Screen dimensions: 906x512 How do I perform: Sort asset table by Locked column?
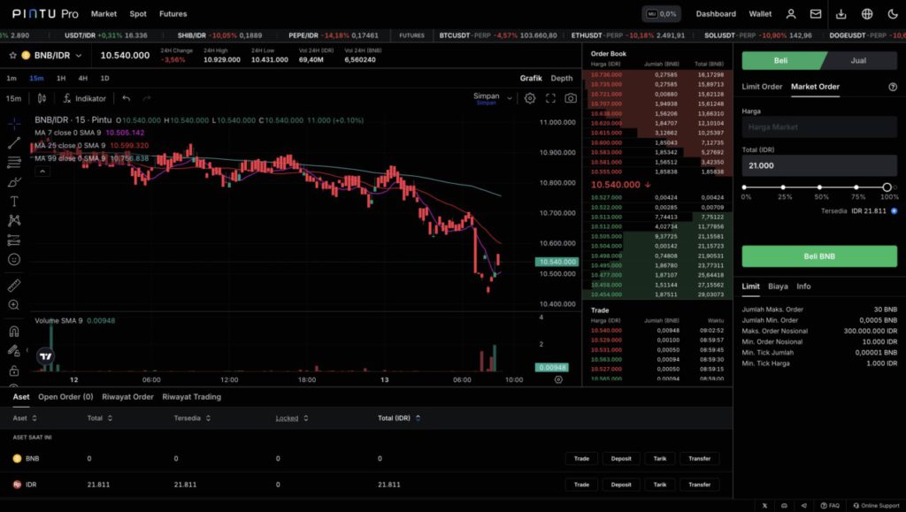pyautogui.click(x=292, y=418)
